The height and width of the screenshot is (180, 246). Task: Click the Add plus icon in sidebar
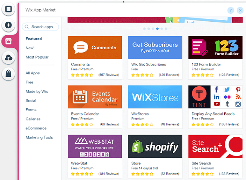click(x=8, y=25)
